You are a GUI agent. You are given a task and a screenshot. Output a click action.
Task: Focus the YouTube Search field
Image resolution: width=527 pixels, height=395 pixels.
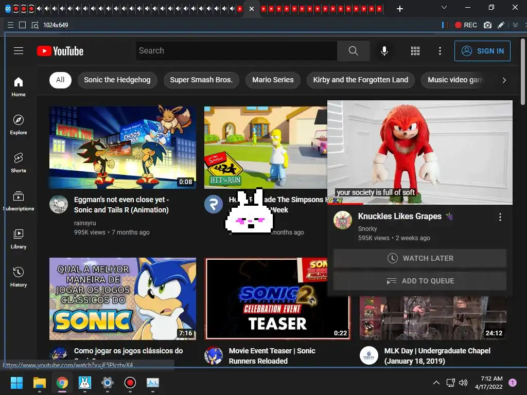(x=236, y=51)
